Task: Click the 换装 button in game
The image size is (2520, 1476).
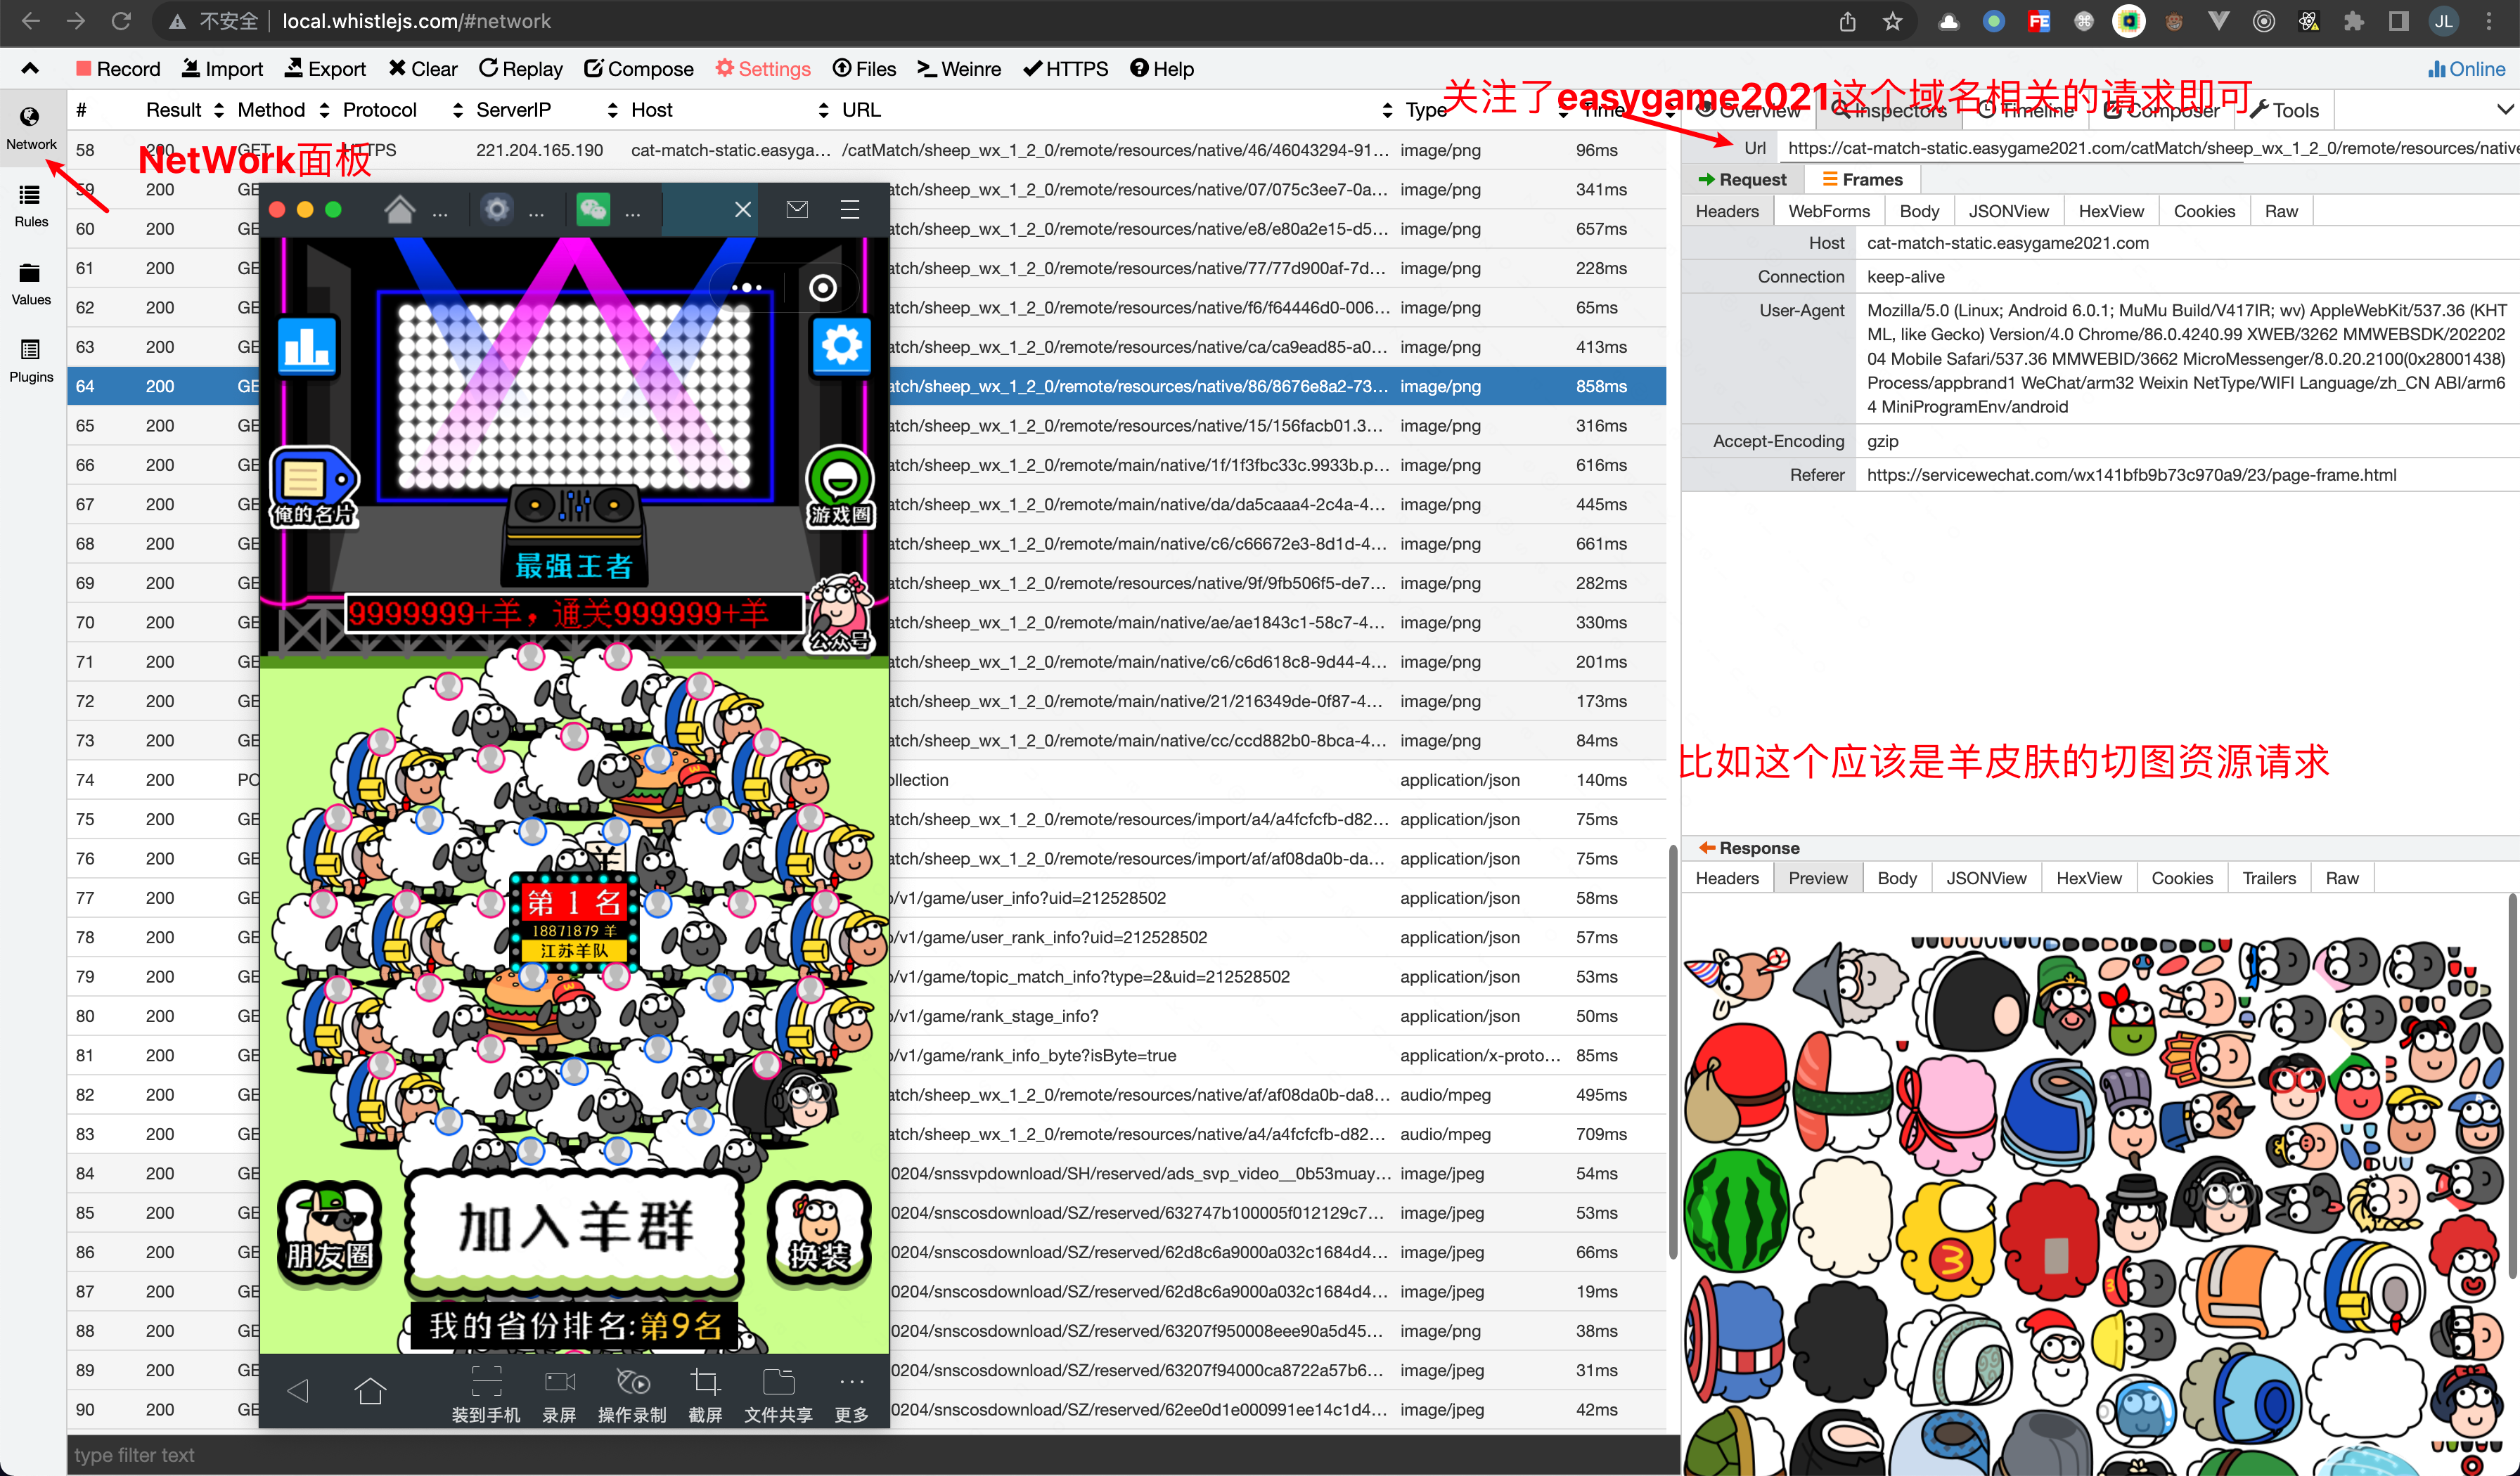Action: pos(819,1232)
